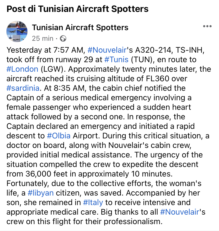Open the post options three-dot menu
Viewport: 219px width, 231px height.
[207, 26]
